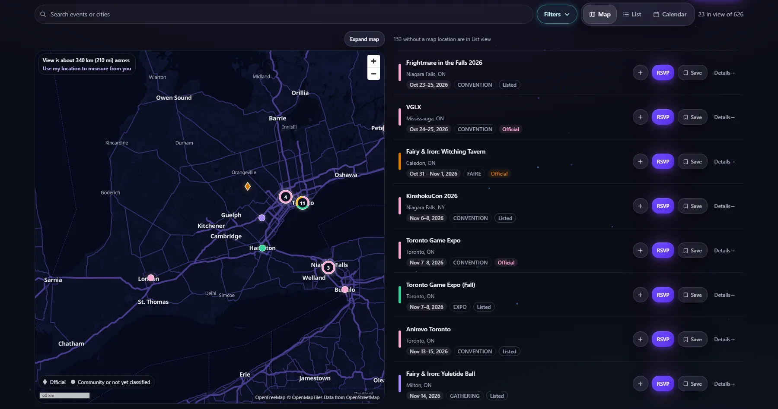
Task: Select the pink marker at Buffalo
Action: pyautogui.click(x=345, y=289)
